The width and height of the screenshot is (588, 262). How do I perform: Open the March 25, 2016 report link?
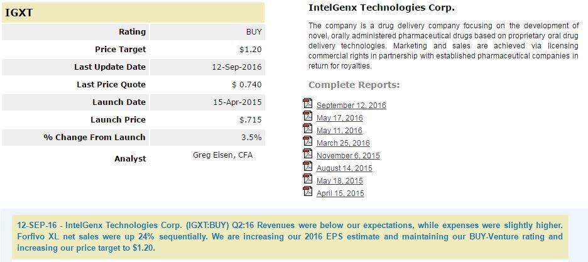[343, 143]
